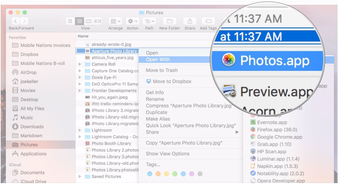Open the Path navigation icon
The width and height of the screenshot is (339, 184).
(149, 21)
